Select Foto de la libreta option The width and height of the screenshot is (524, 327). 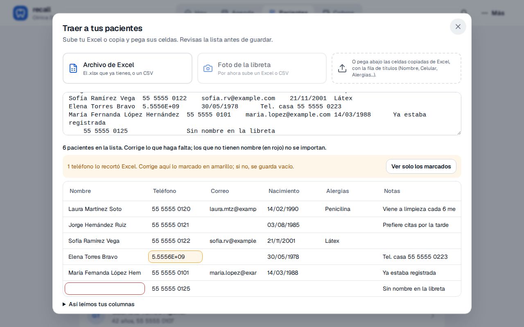tap(262, 68)
